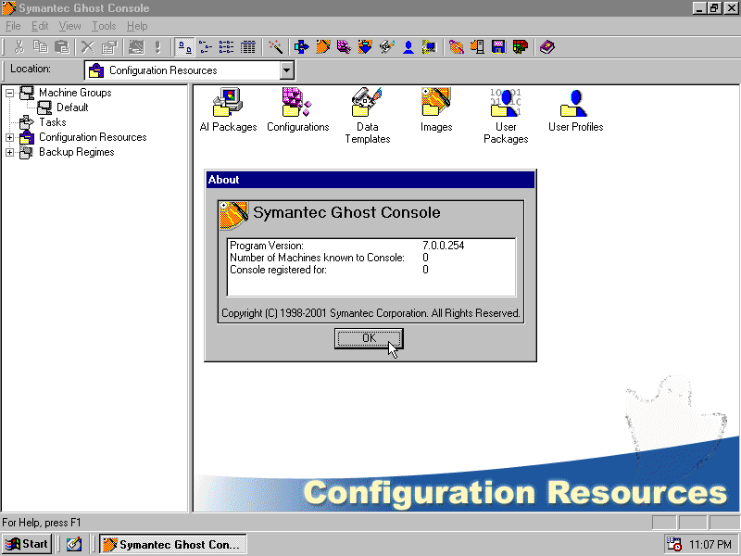Click the blue user profile toolbar icon
Viewport: 741px width, 556px height.
click(408, 47)
